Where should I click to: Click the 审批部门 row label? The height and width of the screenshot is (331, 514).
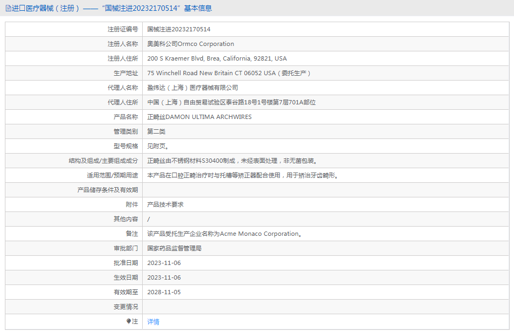coord(126,248)
